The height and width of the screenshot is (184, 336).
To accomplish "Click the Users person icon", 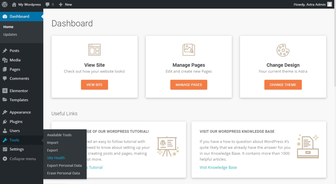I will 5,131.
